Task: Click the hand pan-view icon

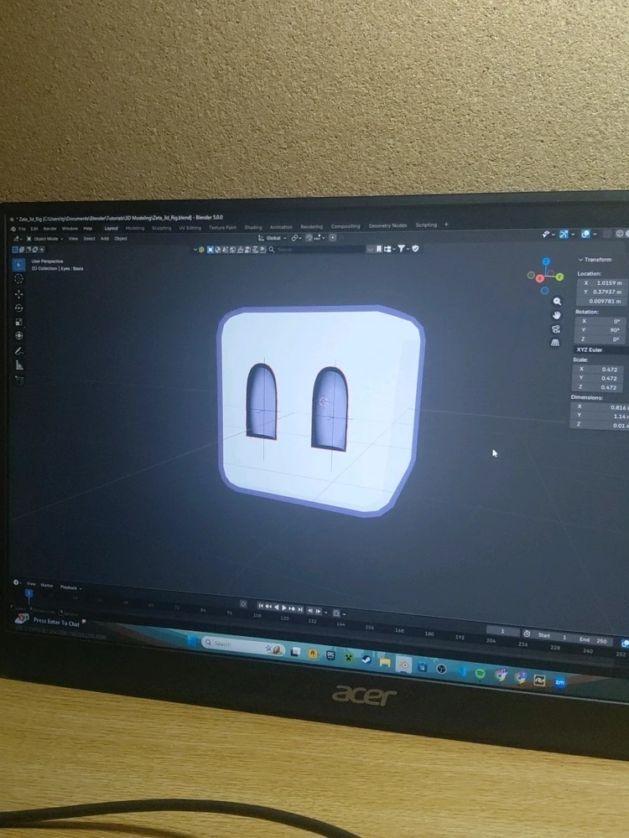Action: (x=556, y=314)
